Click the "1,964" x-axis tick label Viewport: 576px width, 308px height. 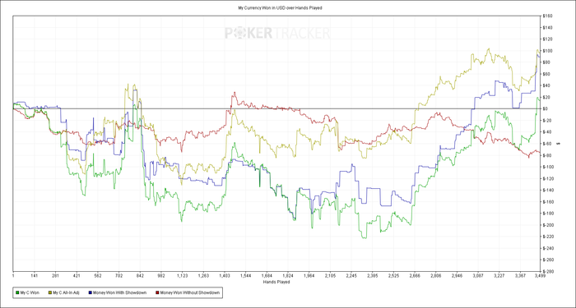tap(309, 275)
